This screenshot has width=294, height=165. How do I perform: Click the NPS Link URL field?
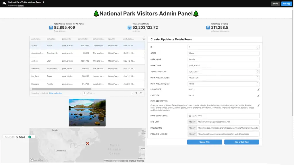tap(228, 122)
